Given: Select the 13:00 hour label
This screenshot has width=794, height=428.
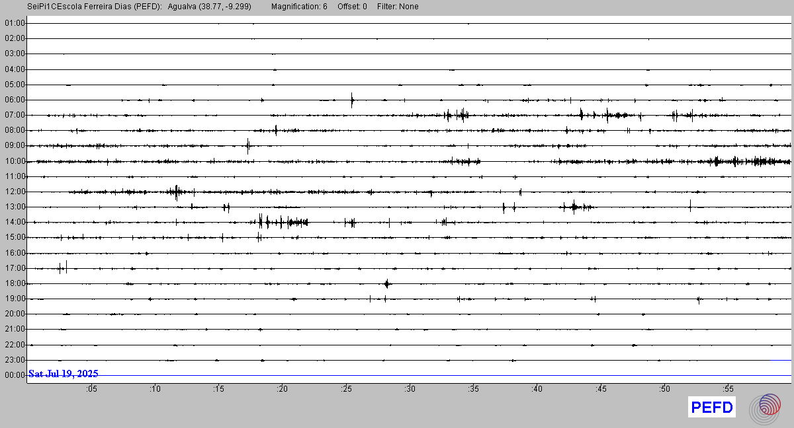Looking at the screenshot, I should click(x=15, y=207).
